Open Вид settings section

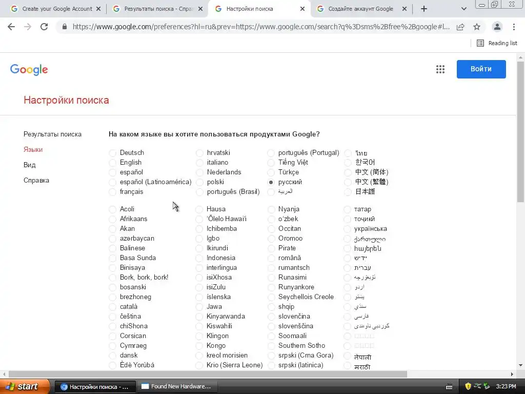click(x=29, y=165)
